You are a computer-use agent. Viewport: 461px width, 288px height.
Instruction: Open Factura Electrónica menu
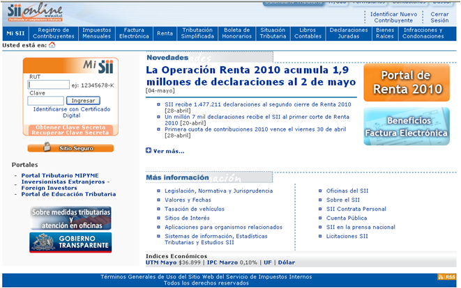coord(134,33)
